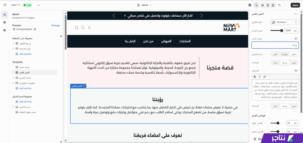Adjust the section width slider handle
This screenshot has width=303, height=143.
pyautogui.click(x=281, y=30)
